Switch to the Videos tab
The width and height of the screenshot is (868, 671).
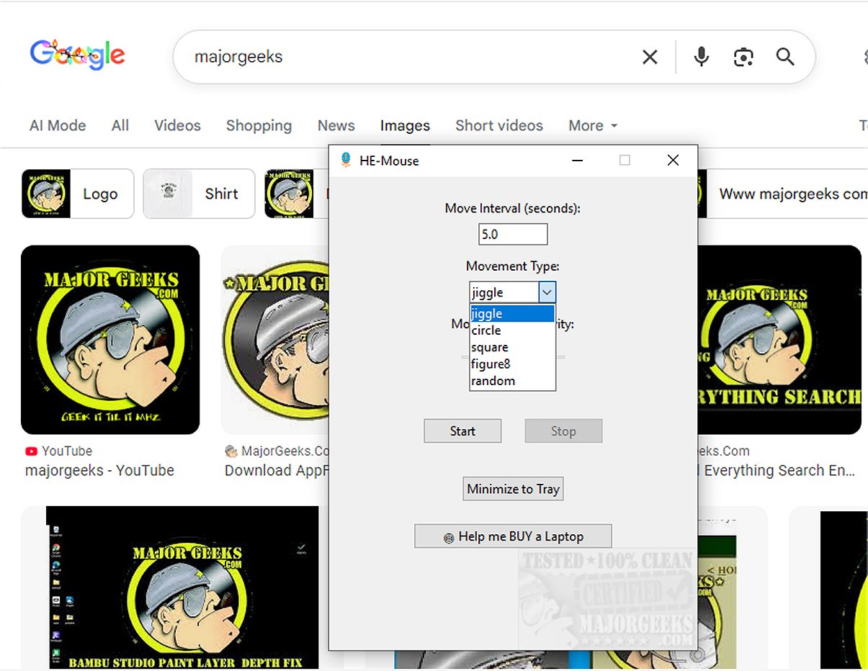177,125
